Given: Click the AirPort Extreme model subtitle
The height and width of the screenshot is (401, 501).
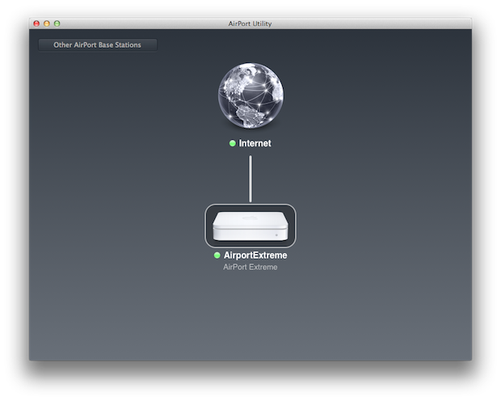Looking at the screenshot, I should pos(250,267).
